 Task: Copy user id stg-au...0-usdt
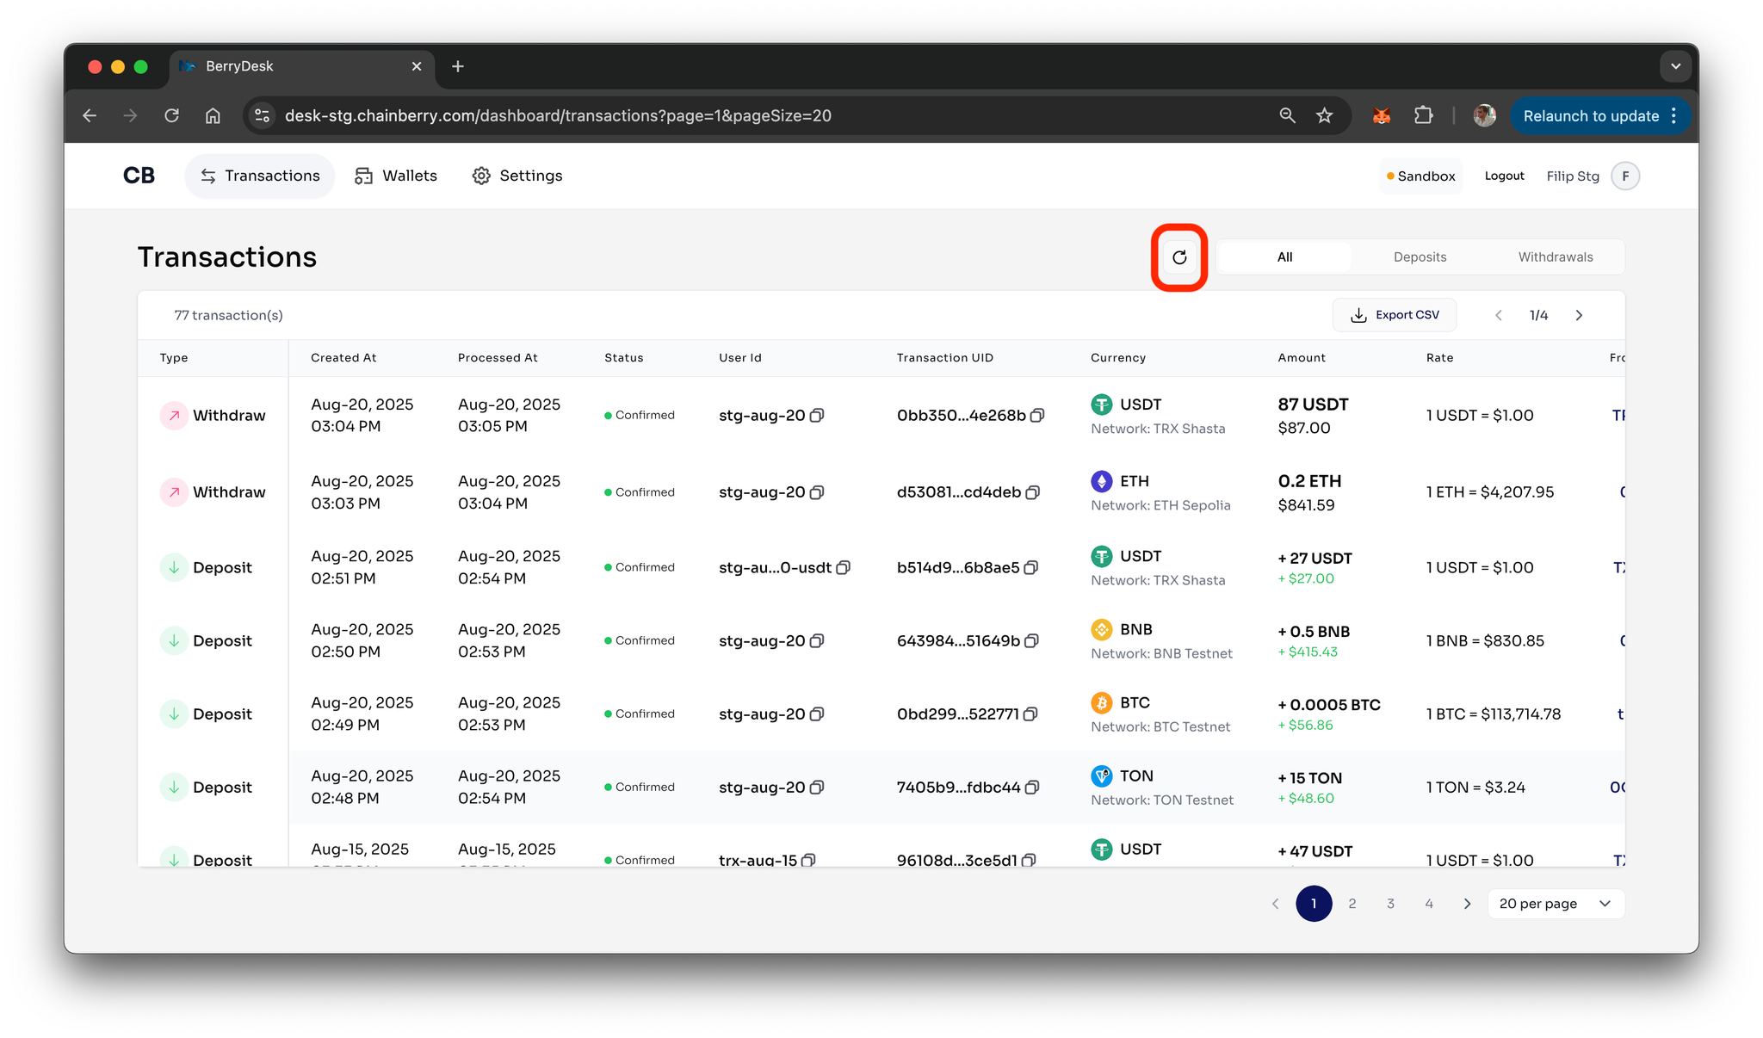pyautogui.click(x=844, y=568)
